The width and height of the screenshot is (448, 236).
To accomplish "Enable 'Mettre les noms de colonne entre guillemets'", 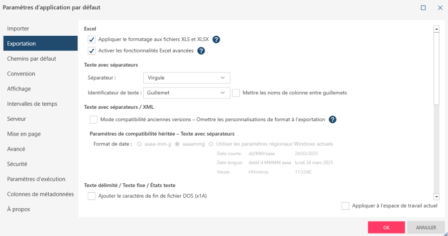I will (x=236, y=92).
